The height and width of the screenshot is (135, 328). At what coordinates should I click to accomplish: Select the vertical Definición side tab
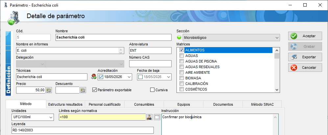[x=8, y=63]
